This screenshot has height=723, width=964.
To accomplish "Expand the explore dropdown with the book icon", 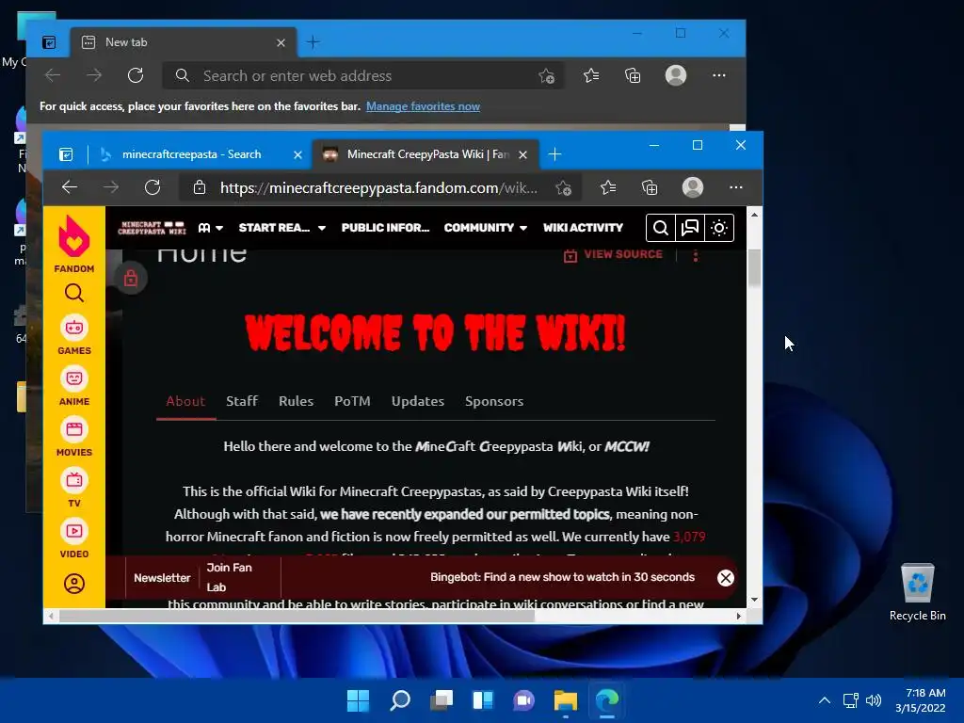I will pyautogui.click(x=210, y=228).
